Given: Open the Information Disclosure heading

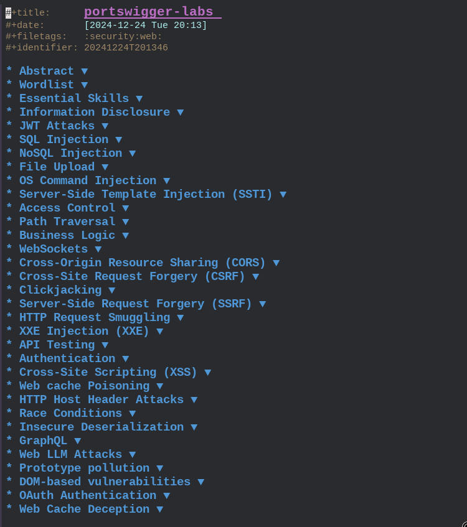Looking at the screenshot, I should pyautogui.click(x=95, y=112).
